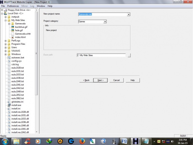Screen dimensions: 193x145
Task: Open the New project name dropdown
Action: [x=128, y=14]
